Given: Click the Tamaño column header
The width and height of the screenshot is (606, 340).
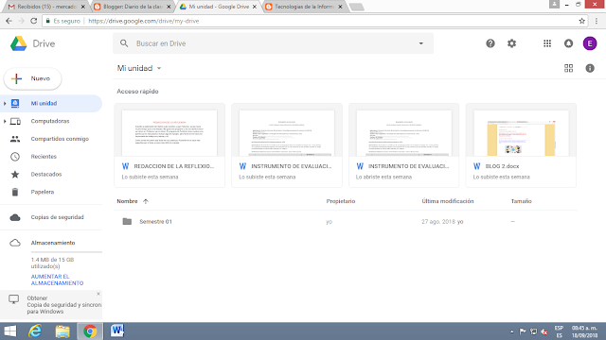Looking at the screenshot, I should (522, 201).
